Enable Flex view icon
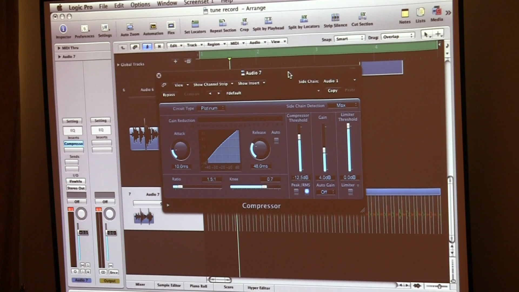Image resolution: width=519 pixels, height=292 pixels. click(171, 26)
